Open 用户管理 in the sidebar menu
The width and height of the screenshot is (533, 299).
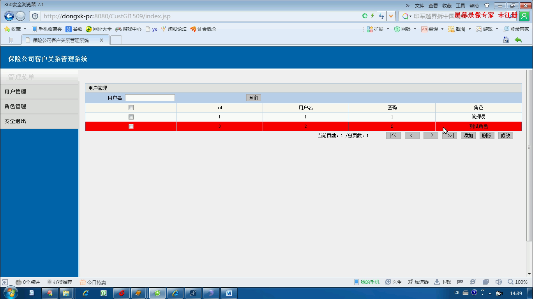click(39, 91)
